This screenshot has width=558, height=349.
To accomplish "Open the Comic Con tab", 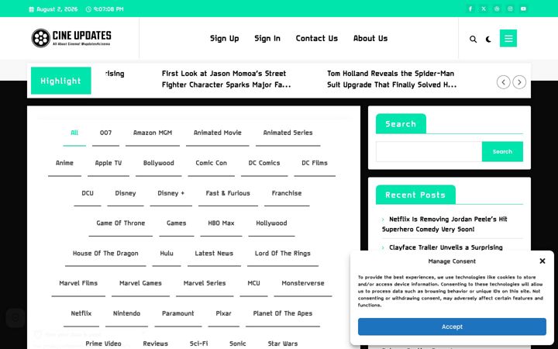I will tap(211, 163).
